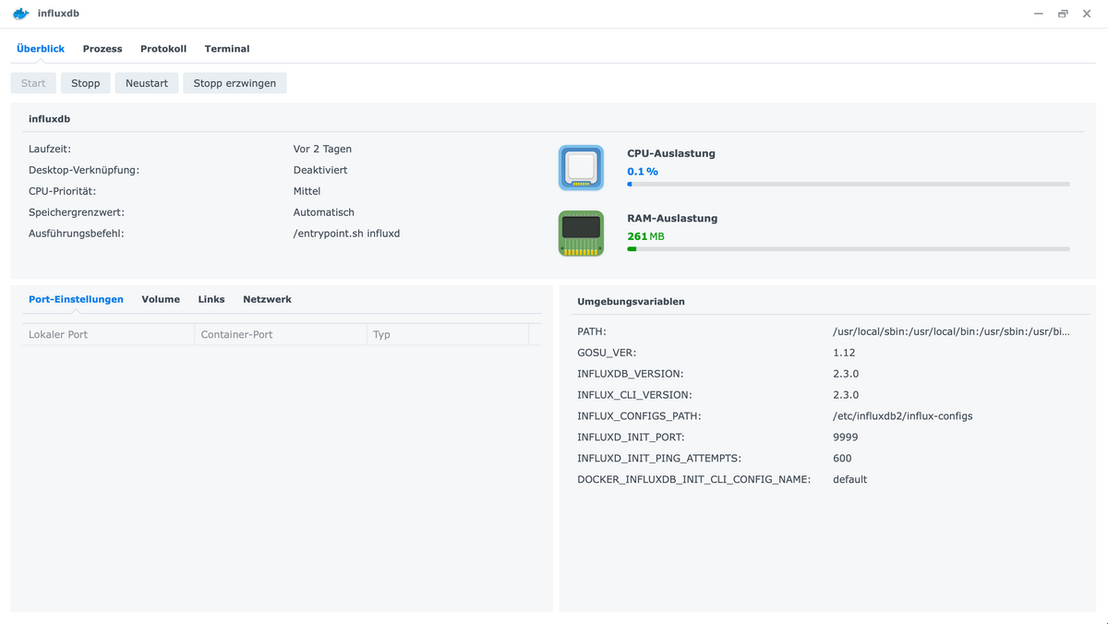Click the CPU chip icon
1108x624 pixels.
[x=581, y=168]
